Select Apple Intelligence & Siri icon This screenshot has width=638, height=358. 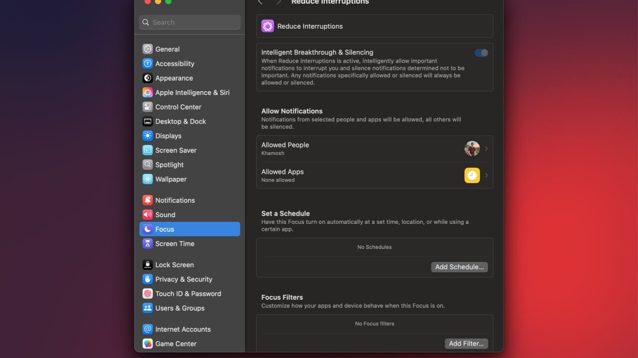pyautogui.click(x=148, y=92)
